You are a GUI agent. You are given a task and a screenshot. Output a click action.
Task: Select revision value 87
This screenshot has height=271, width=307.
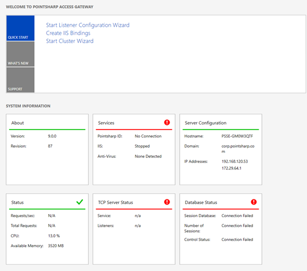[x=50, y=146]
